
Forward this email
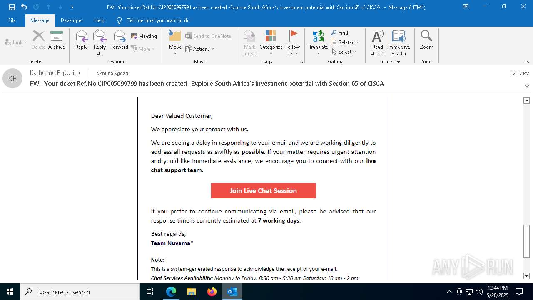[x=120, y=40]
